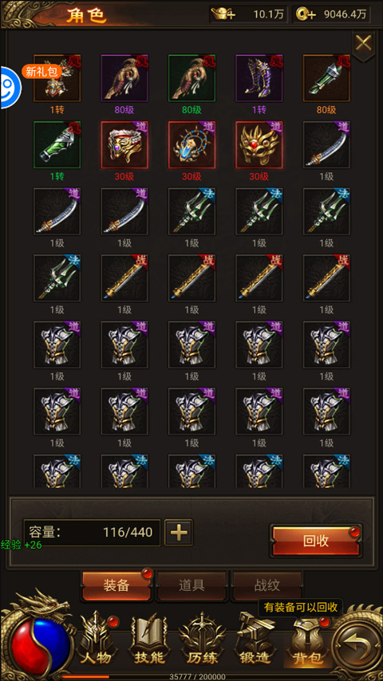Open the 背包 backpack icon
383x681 pixels.
tap(308, 640)
